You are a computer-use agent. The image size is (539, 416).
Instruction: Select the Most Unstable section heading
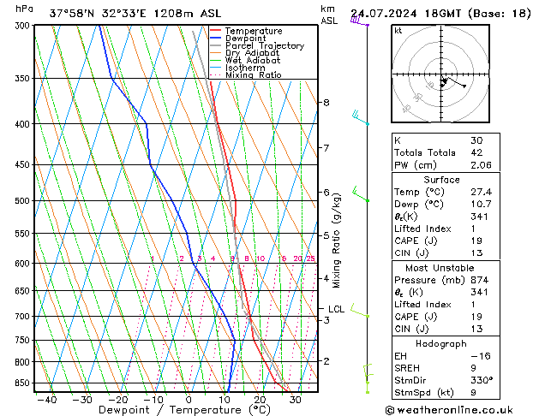[441, 268]
